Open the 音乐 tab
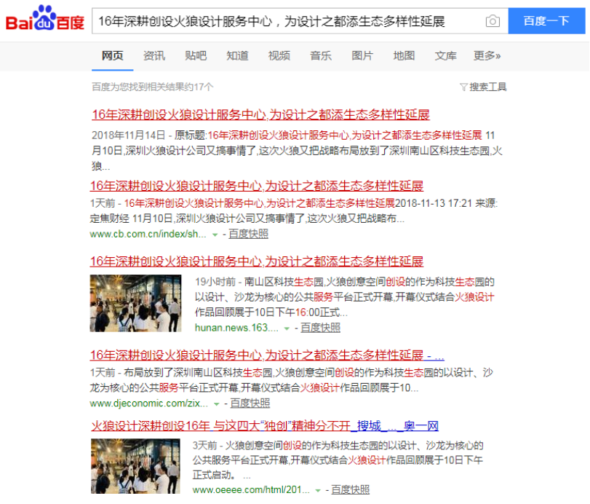The width and height of the screenshot is (590, 504). (321, 56)
